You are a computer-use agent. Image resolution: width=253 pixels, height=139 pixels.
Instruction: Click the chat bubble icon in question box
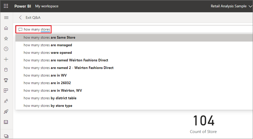pyautogui.click(x=20, y=30)
